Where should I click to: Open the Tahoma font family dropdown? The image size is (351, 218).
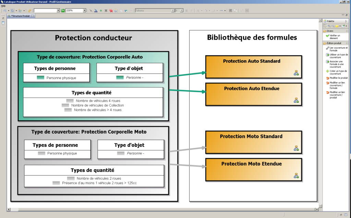coord(172,10)
